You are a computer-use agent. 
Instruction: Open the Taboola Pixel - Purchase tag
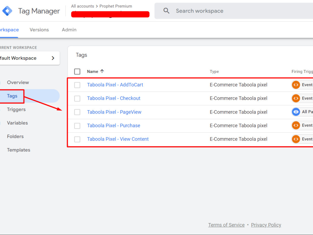pyautogui.click(x=114, y=125)
